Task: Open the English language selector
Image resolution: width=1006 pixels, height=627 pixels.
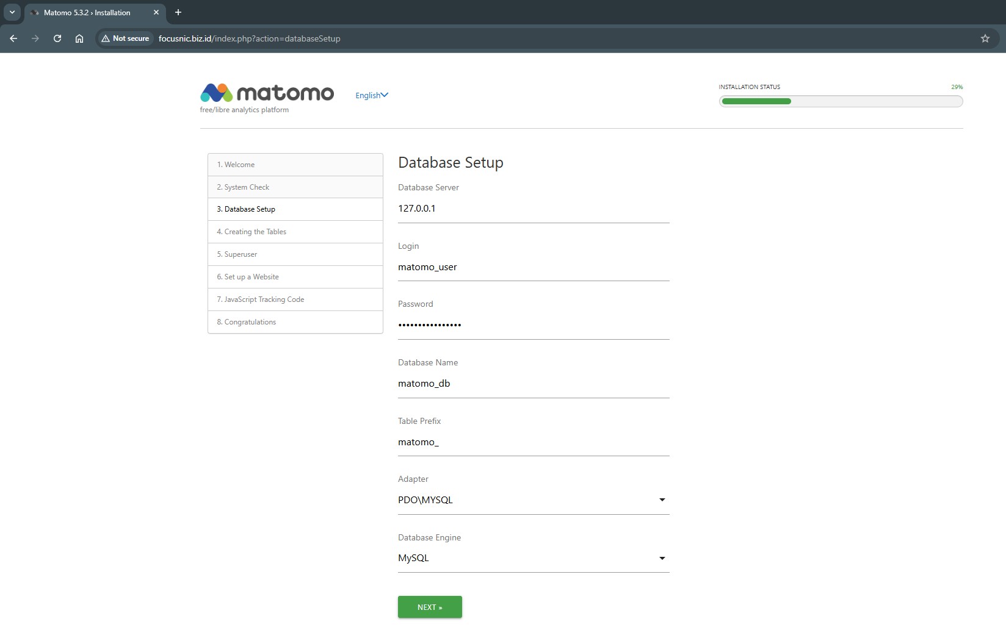Action: click(371, 95)
